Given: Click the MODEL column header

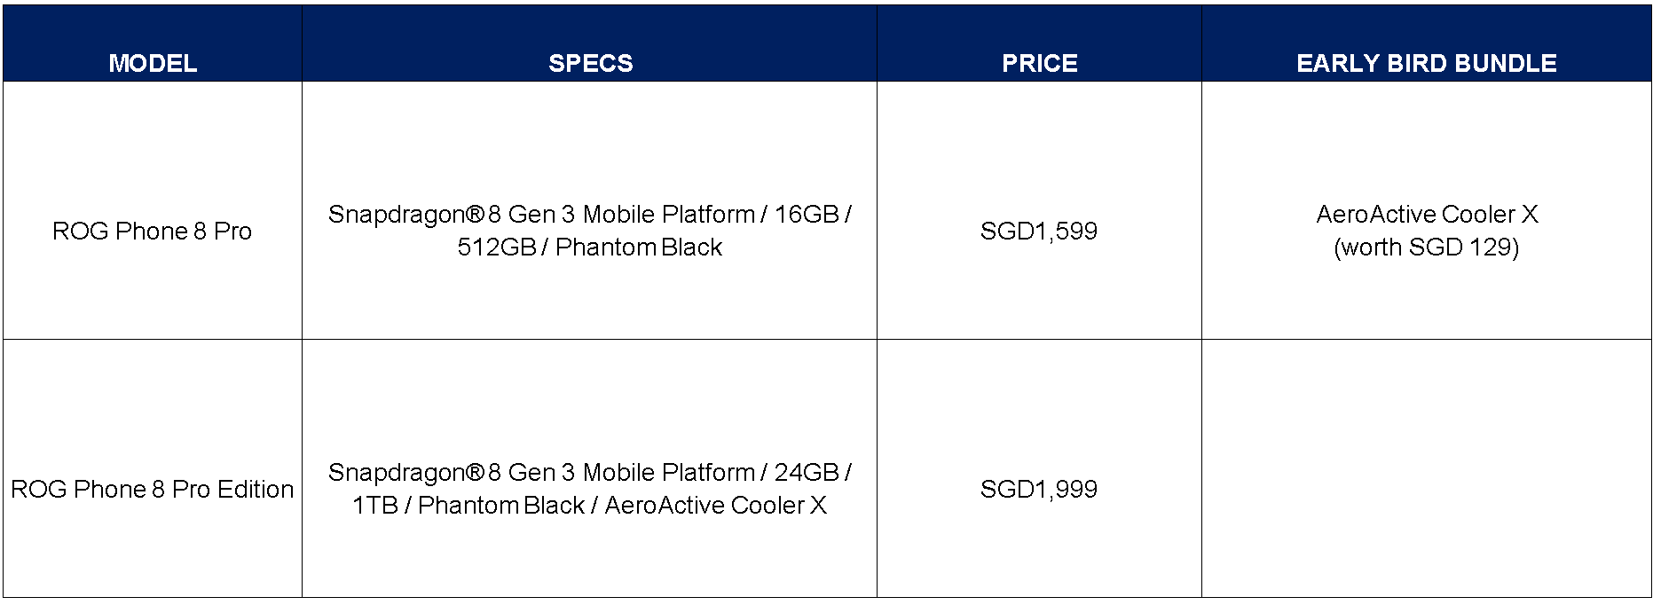Looking at the screenshot, I should [x=153, y=63].
